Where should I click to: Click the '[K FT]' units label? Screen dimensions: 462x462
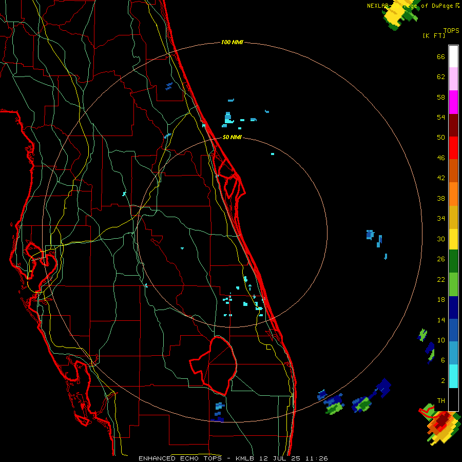pyautogui.click(x=434, y=35)
